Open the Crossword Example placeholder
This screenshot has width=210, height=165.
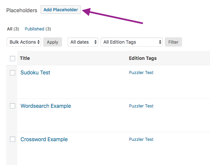[44, 139]
